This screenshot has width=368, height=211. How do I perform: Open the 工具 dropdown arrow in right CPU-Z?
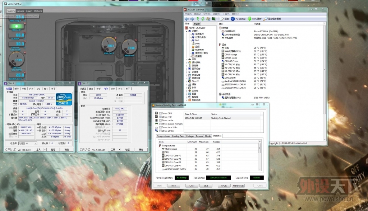tap(119, 149)
